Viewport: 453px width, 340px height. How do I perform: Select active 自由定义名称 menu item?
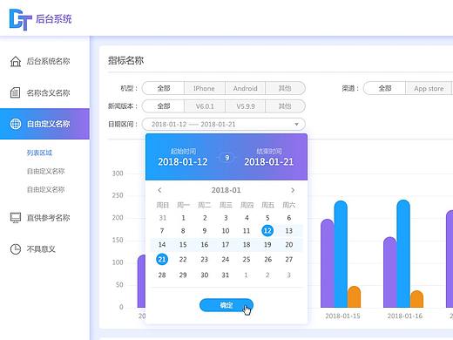coord(44,124)
